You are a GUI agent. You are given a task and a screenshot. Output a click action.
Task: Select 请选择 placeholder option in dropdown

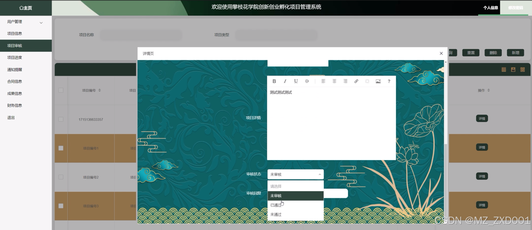tap(296, 186)
